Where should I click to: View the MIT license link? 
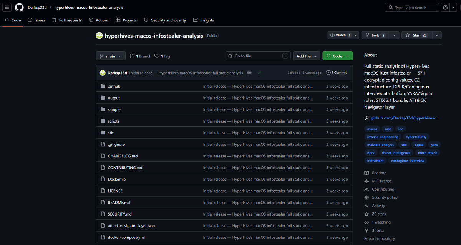(x=378, y=181)
